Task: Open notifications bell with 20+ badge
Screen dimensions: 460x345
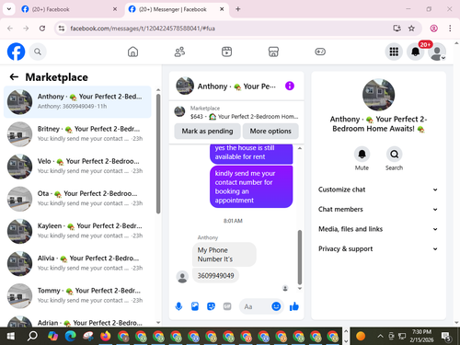Action: pyautogui.click(x=416, y=52)
